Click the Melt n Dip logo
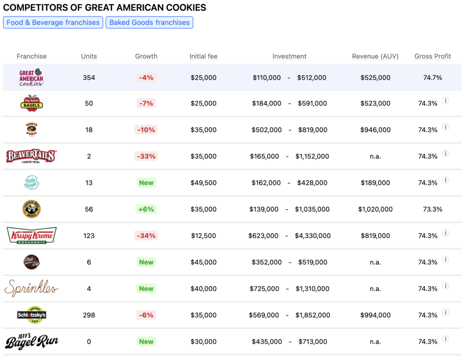 coord(31,262)
